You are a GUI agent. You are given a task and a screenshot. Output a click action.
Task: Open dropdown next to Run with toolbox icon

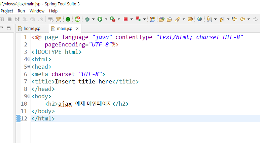point(119,19)
